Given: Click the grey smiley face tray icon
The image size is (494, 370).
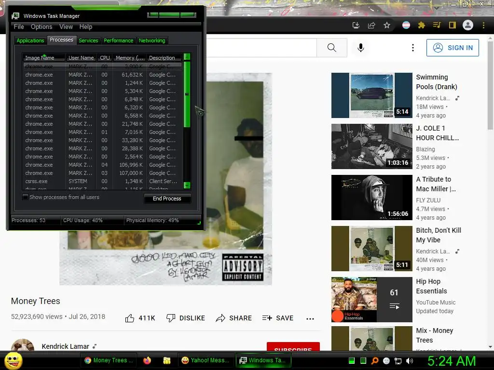Looking at the screenshot, I should [x=386, y=361].
